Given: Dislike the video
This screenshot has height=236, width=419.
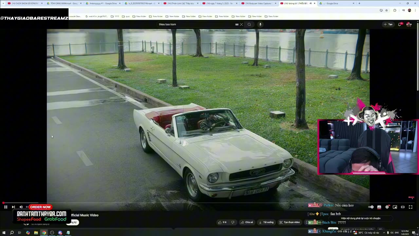Looking at the screenshot, I should 233,222.
